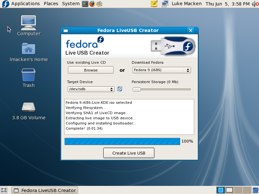Launch the terminal from the top panel

pyautogui.click(x=85, y=4)
